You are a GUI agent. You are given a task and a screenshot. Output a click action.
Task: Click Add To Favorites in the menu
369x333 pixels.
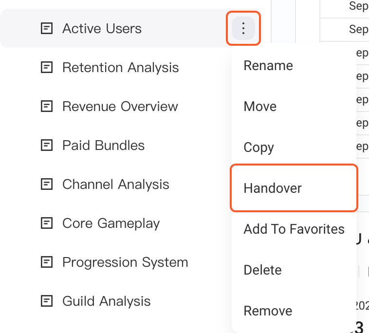coord(294,229)
